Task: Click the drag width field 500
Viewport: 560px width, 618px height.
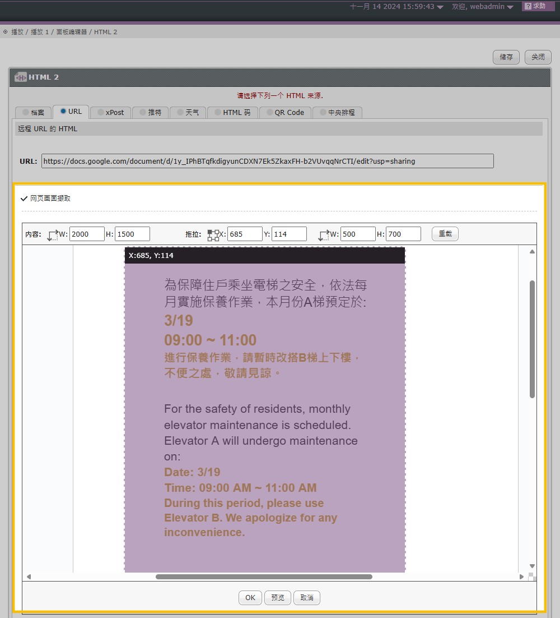Action: point(358,234)
